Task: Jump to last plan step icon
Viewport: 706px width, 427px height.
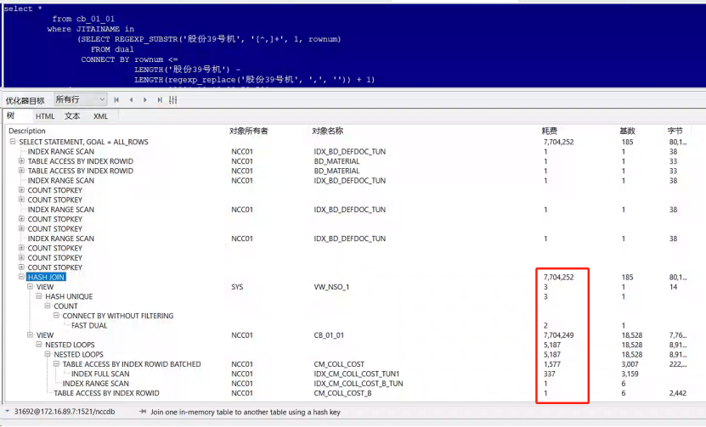Action: (x=160, y=100)
